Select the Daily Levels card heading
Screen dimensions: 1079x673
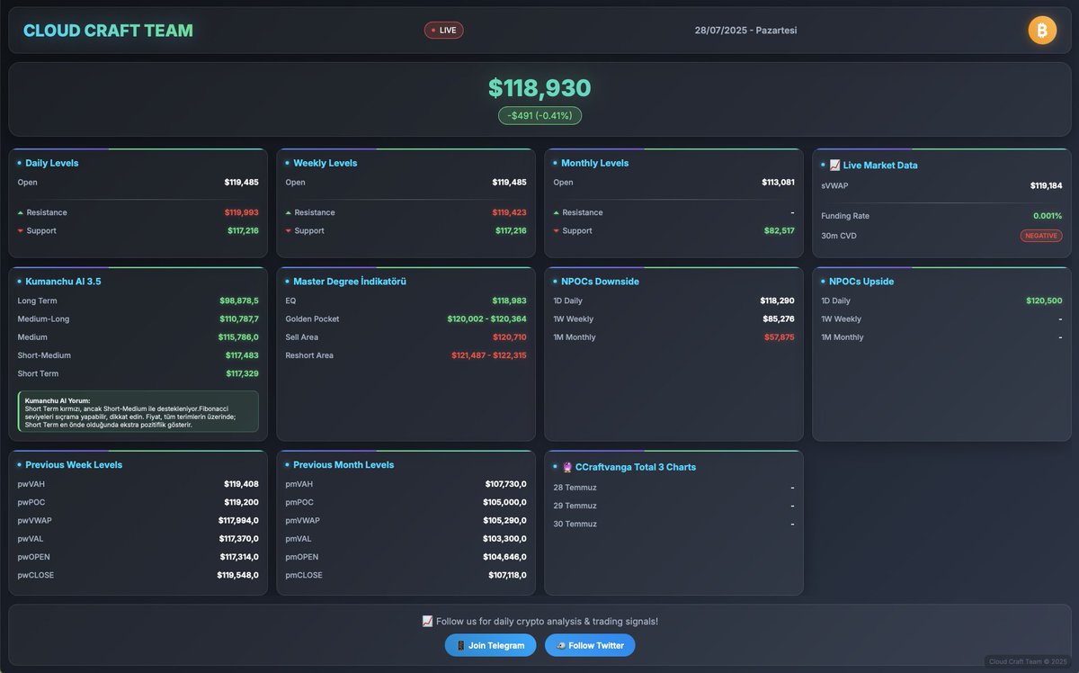(x=51, y=163)
